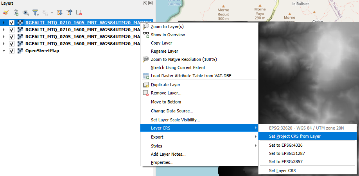The width and height of the screenshot is (359, 176).
Task: Toggle visibility of RGEALTI_MTQ_0710_1600 layer
Action: tap(12, 30)
